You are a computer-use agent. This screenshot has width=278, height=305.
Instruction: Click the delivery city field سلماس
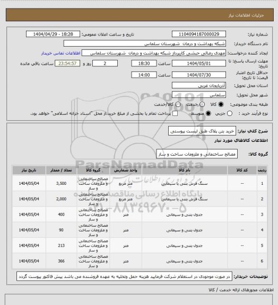point(199,95)
